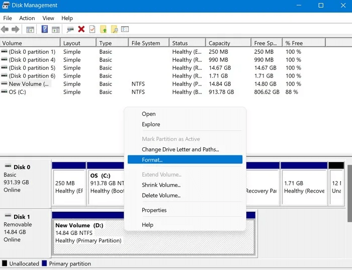Screen dimensions: 352x270
Task: Select drive icon for Disk 0 partition 5
Action: click(x=4, y=67)
